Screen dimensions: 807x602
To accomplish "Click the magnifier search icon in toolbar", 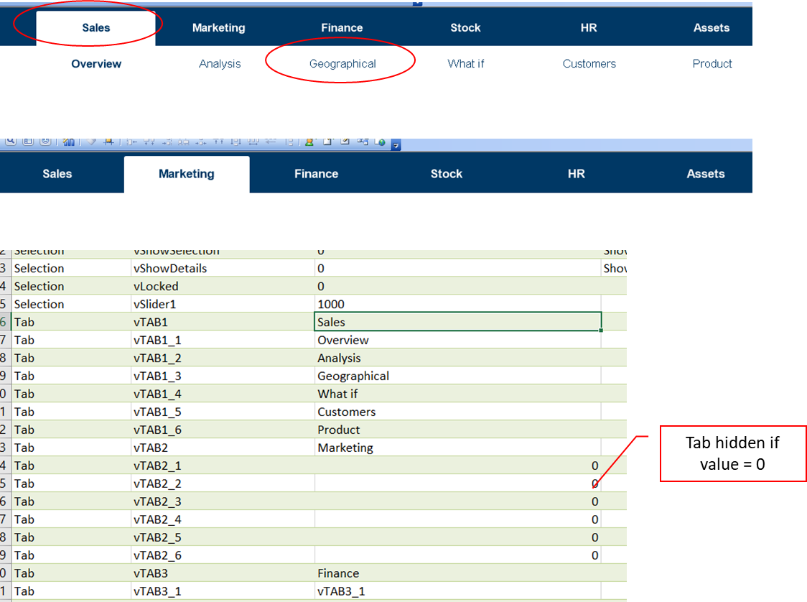I will (11, 141).
